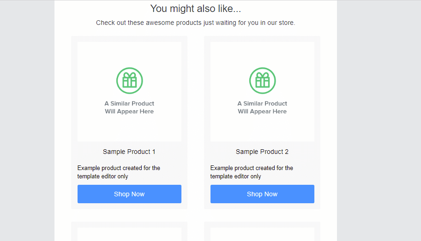Click the gray margin right of the email
Viewport: 421px width, 241px height.
pos(379,121)
